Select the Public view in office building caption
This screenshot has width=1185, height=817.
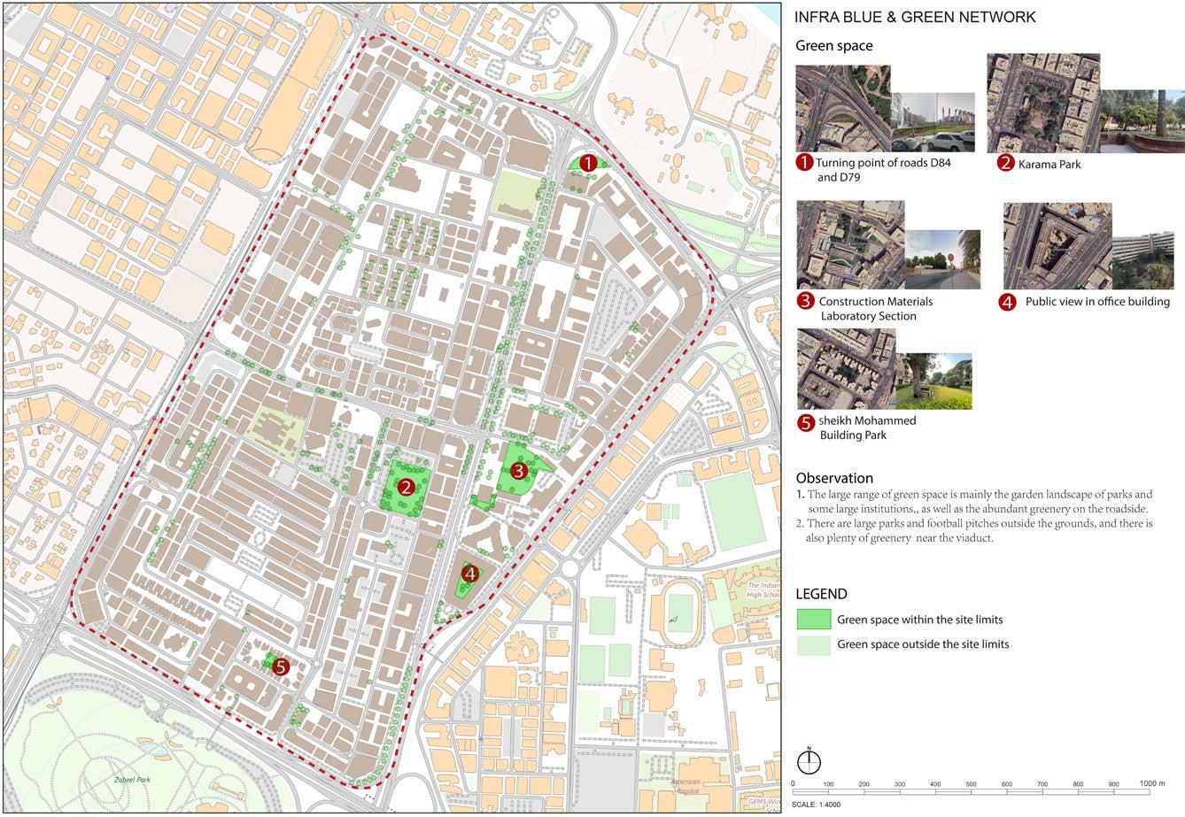pos(1097,301)
